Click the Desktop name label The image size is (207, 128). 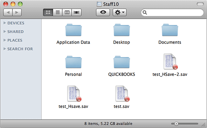(122, 42)
